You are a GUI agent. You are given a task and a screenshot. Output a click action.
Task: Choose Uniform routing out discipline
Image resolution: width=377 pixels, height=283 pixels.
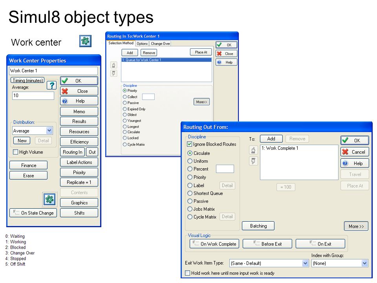pos(190,161)
